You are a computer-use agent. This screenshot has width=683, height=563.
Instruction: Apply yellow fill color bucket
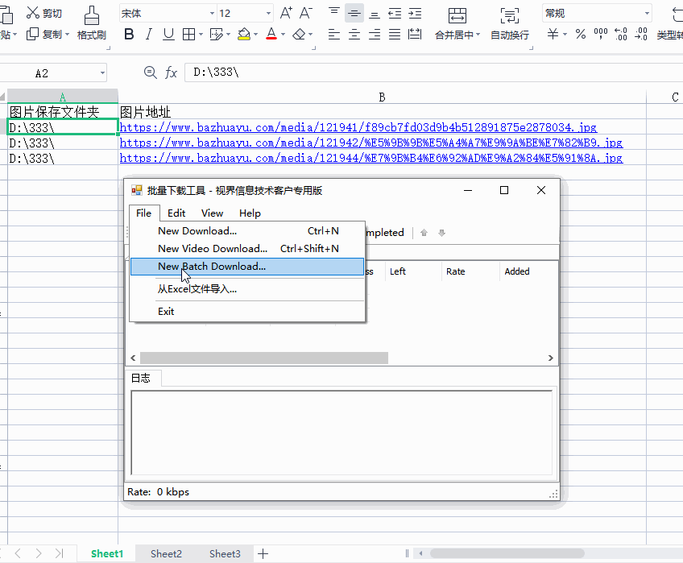[244, 34]
